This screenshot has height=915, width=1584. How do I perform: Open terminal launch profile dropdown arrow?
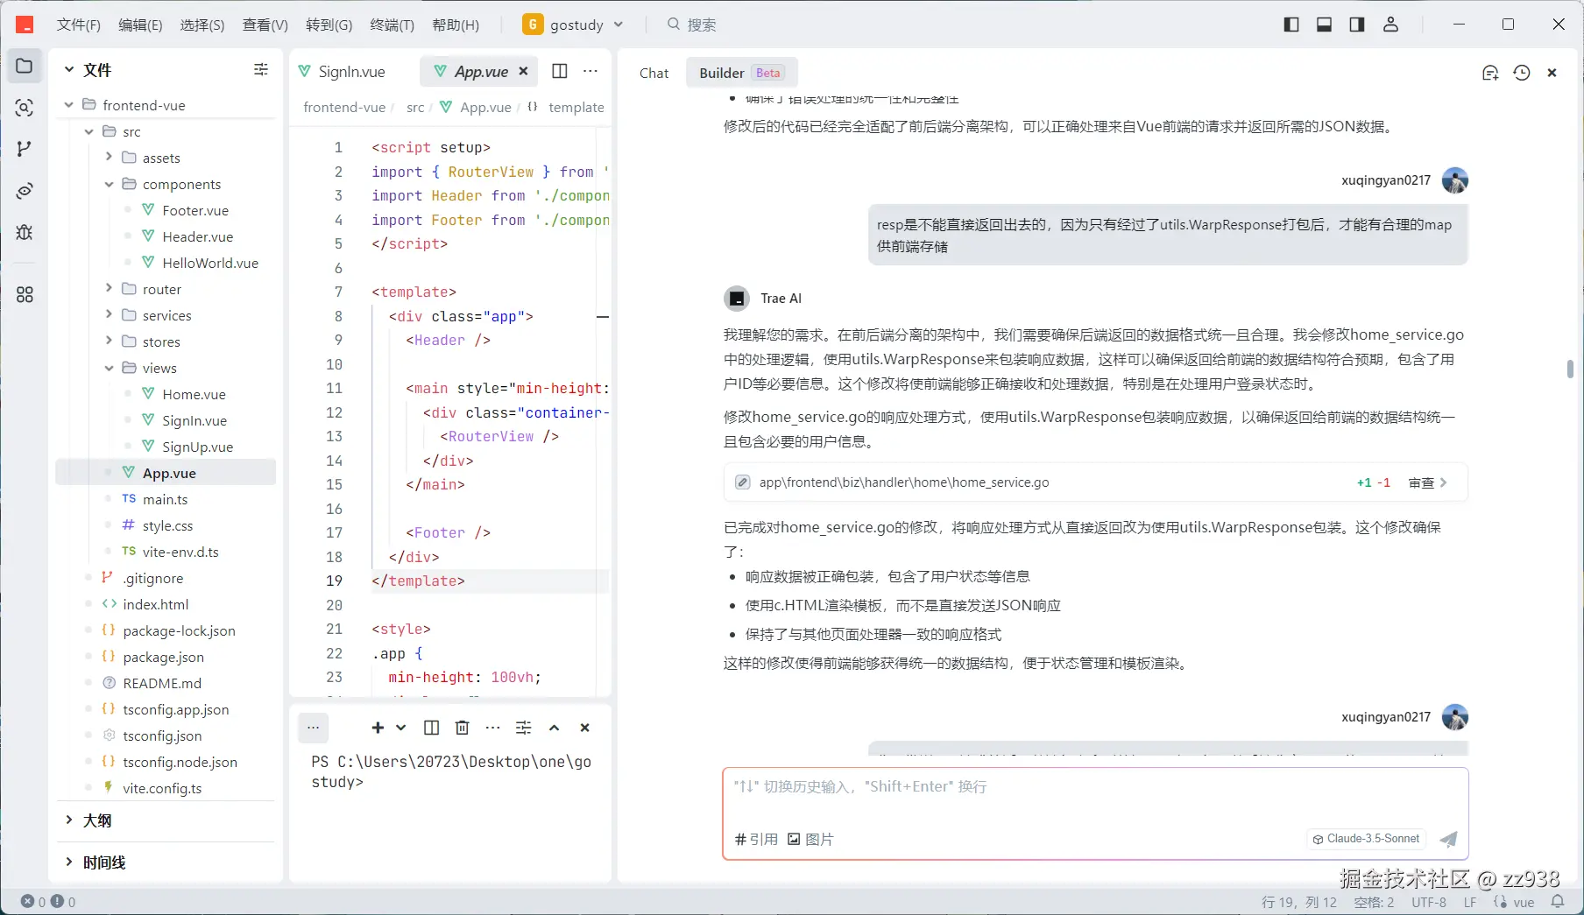(x=401, y=728)
